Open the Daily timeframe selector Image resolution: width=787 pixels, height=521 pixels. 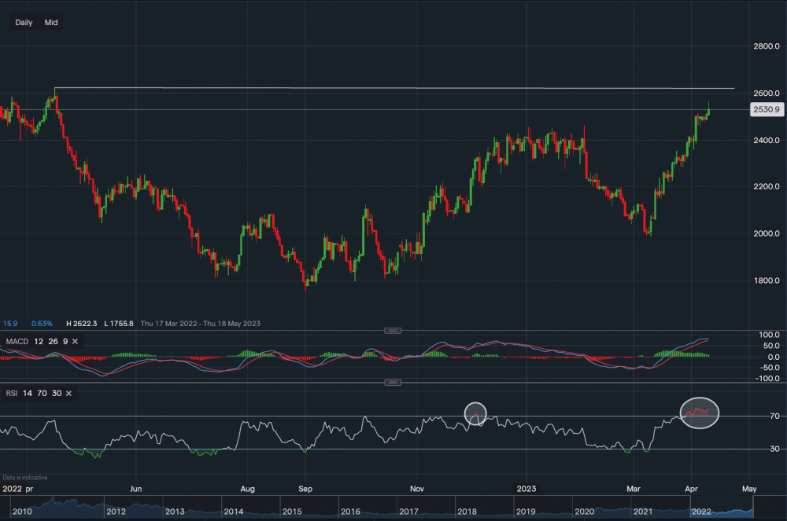point(24,23)
